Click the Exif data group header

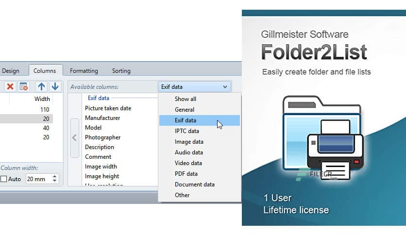pos(99,98)
